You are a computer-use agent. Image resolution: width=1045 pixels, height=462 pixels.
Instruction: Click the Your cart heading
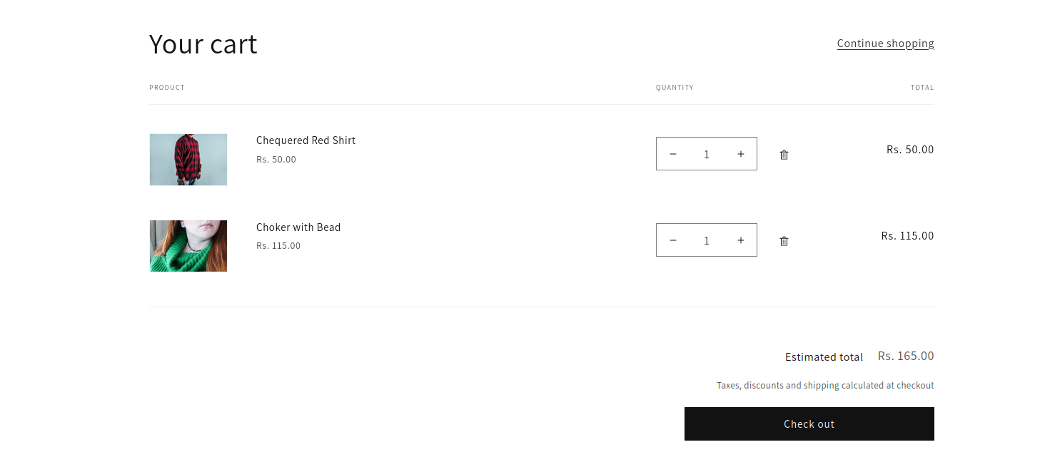(x=203, y=44)
